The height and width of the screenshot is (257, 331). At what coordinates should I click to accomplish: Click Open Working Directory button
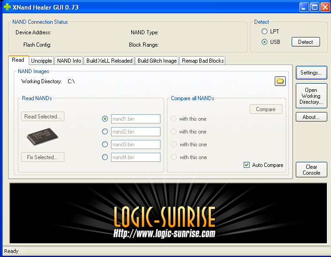(311, 96)
